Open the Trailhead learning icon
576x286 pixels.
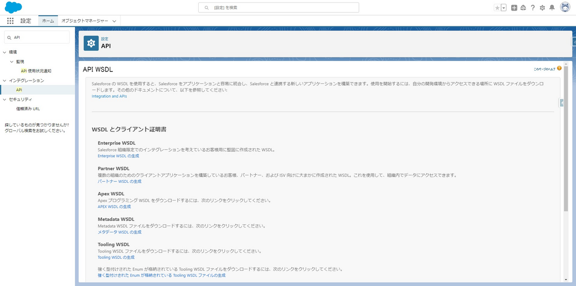point(523,8)
